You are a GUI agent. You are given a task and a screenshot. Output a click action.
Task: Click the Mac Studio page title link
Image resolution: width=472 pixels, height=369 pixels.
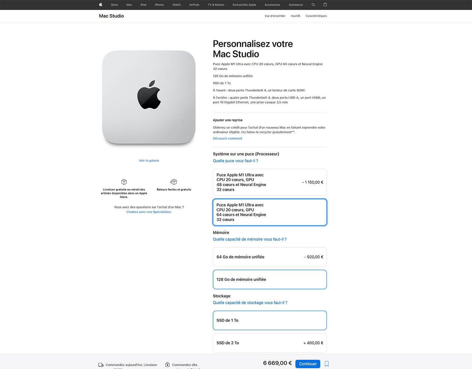[x=111, y=16]
